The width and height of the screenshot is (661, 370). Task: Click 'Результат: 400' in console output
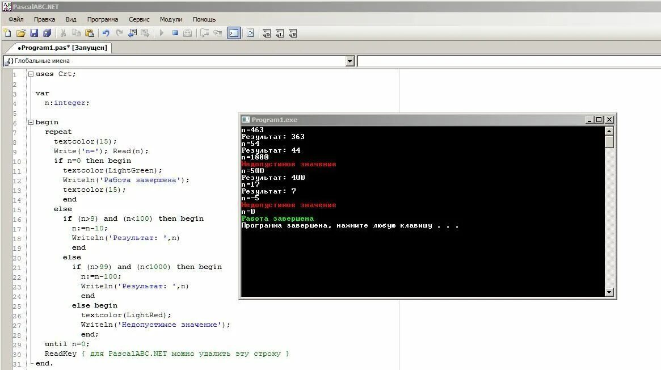tap(273, 178)
